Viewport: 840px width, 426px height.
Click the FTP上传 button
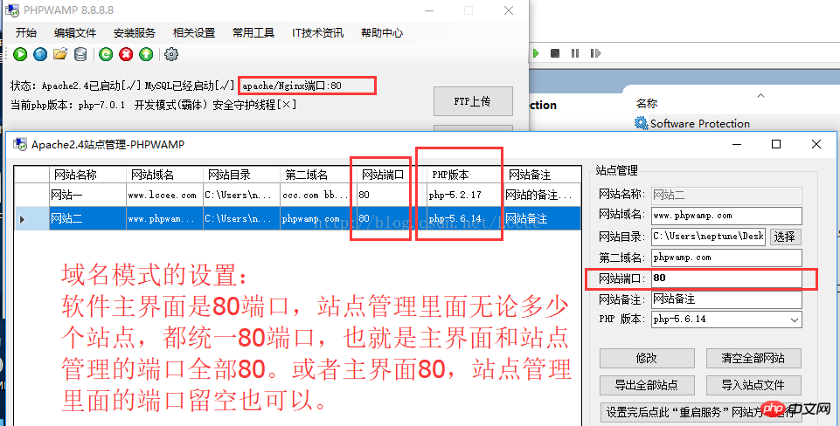(473, 101)
